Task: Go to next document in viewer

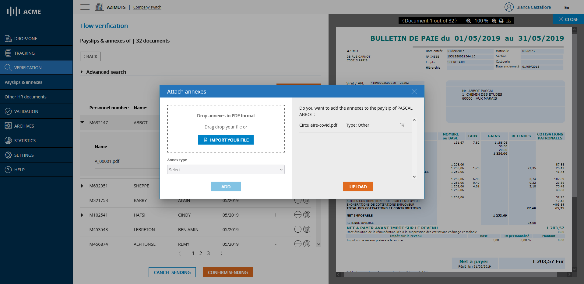Action: point(456,21)
